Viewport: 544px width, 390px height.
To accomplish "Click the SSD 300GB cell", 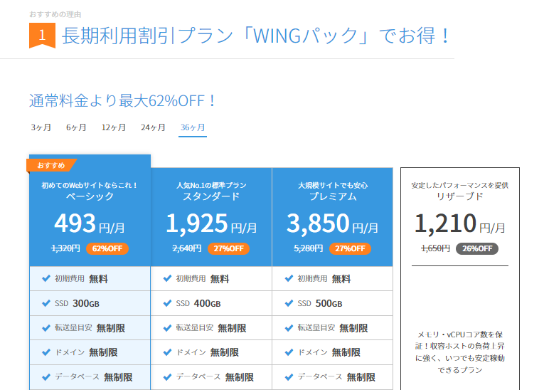I will 90,303.
